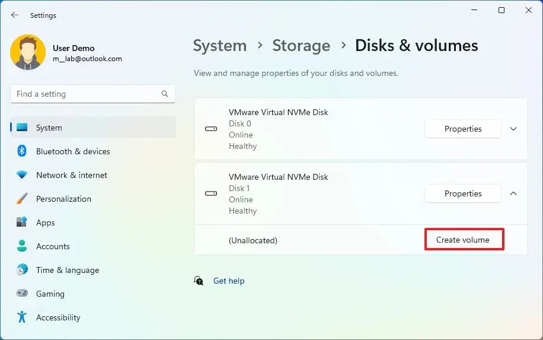Click Create volume for unallocated space
Viewport: 543px width, 340px height.
click(x=463, y=240)
